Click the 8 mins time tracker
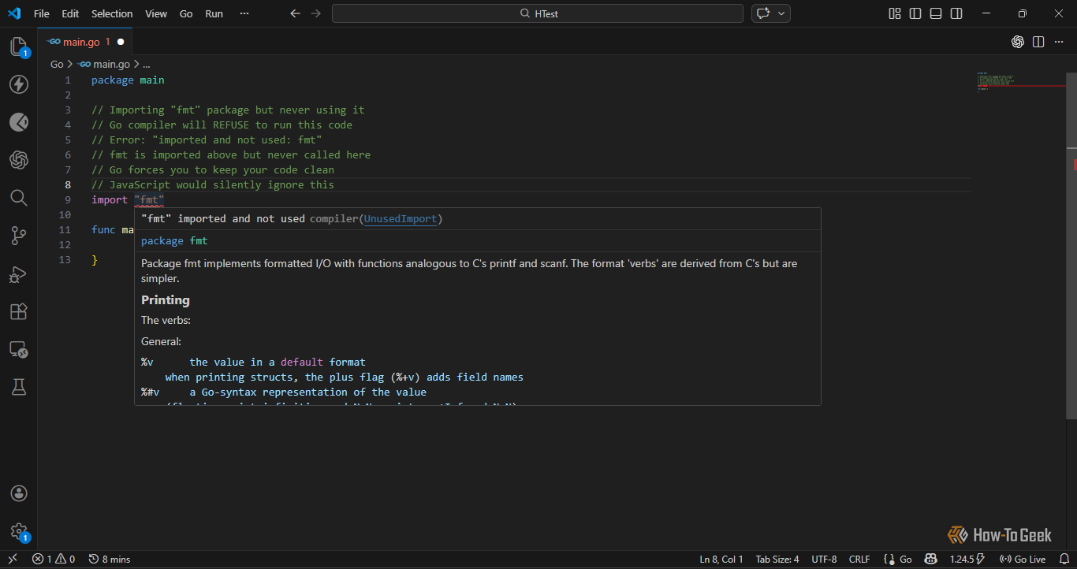This screenshot has width=1077, height=569. 110,560
